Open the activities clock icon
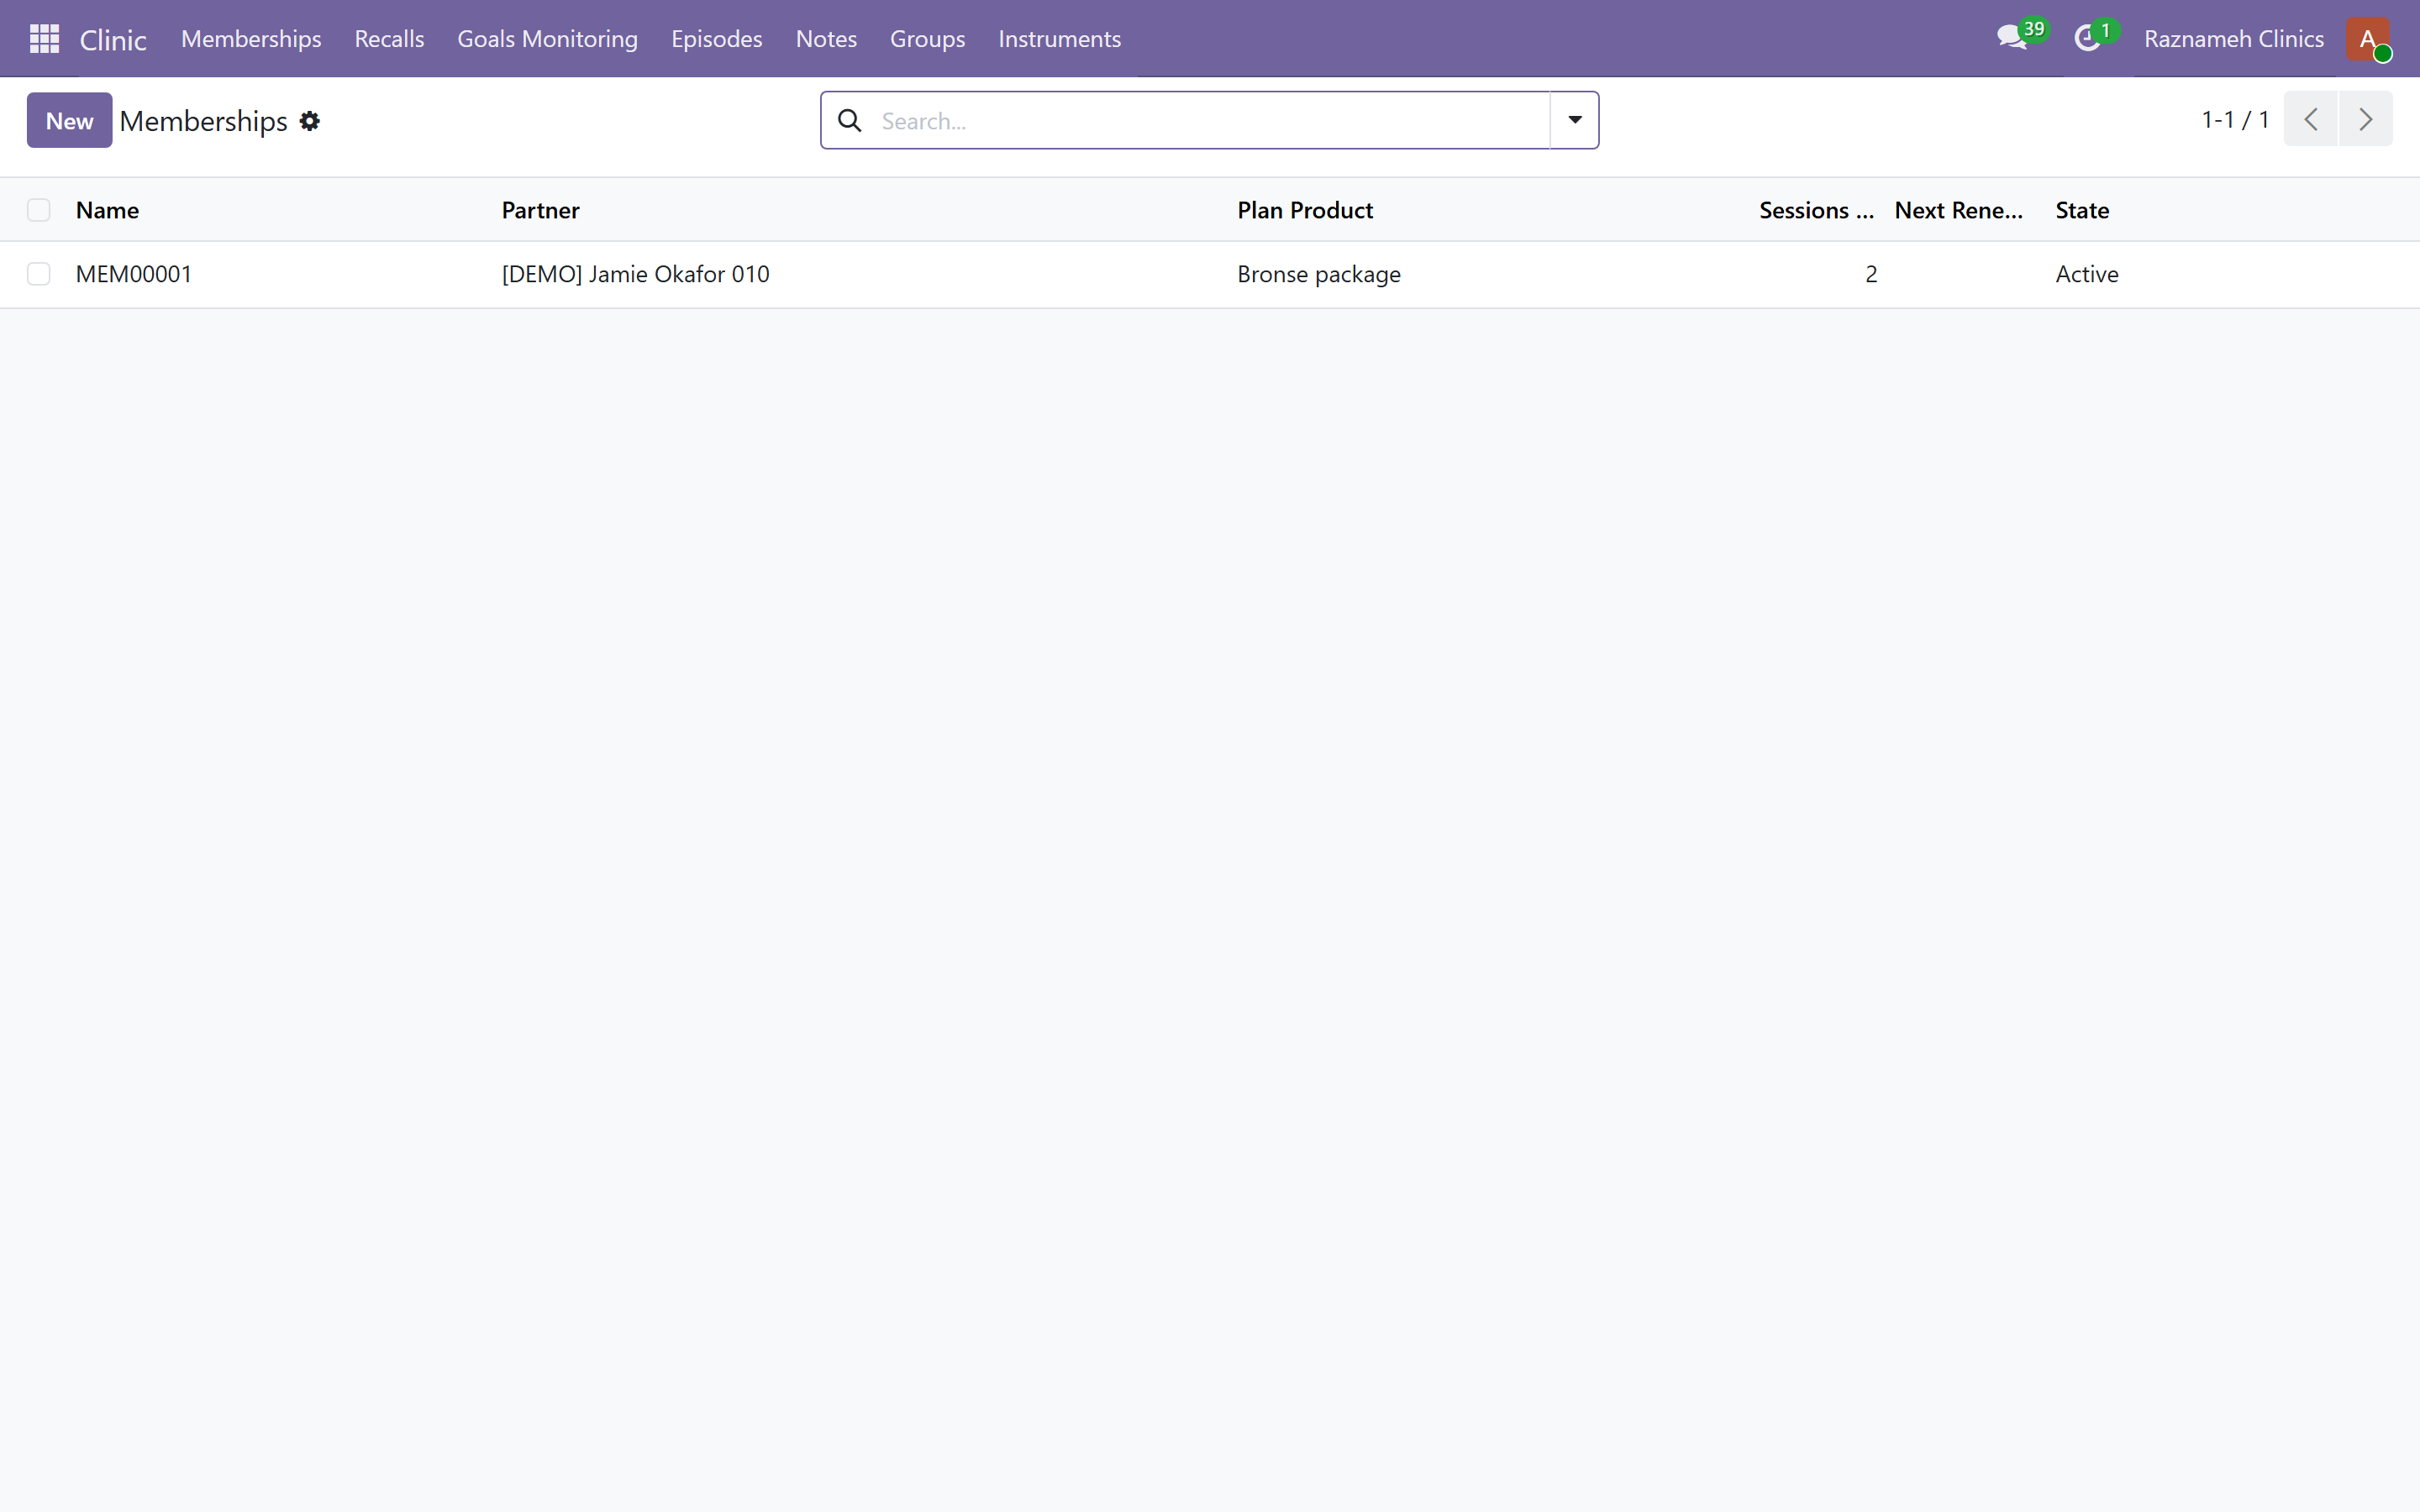2420x1512 pixels. coord(2095,37)
